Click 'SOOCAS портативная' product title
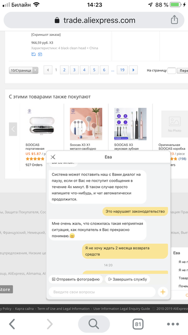This screenshot has height=335, width=188. (35, 147)
